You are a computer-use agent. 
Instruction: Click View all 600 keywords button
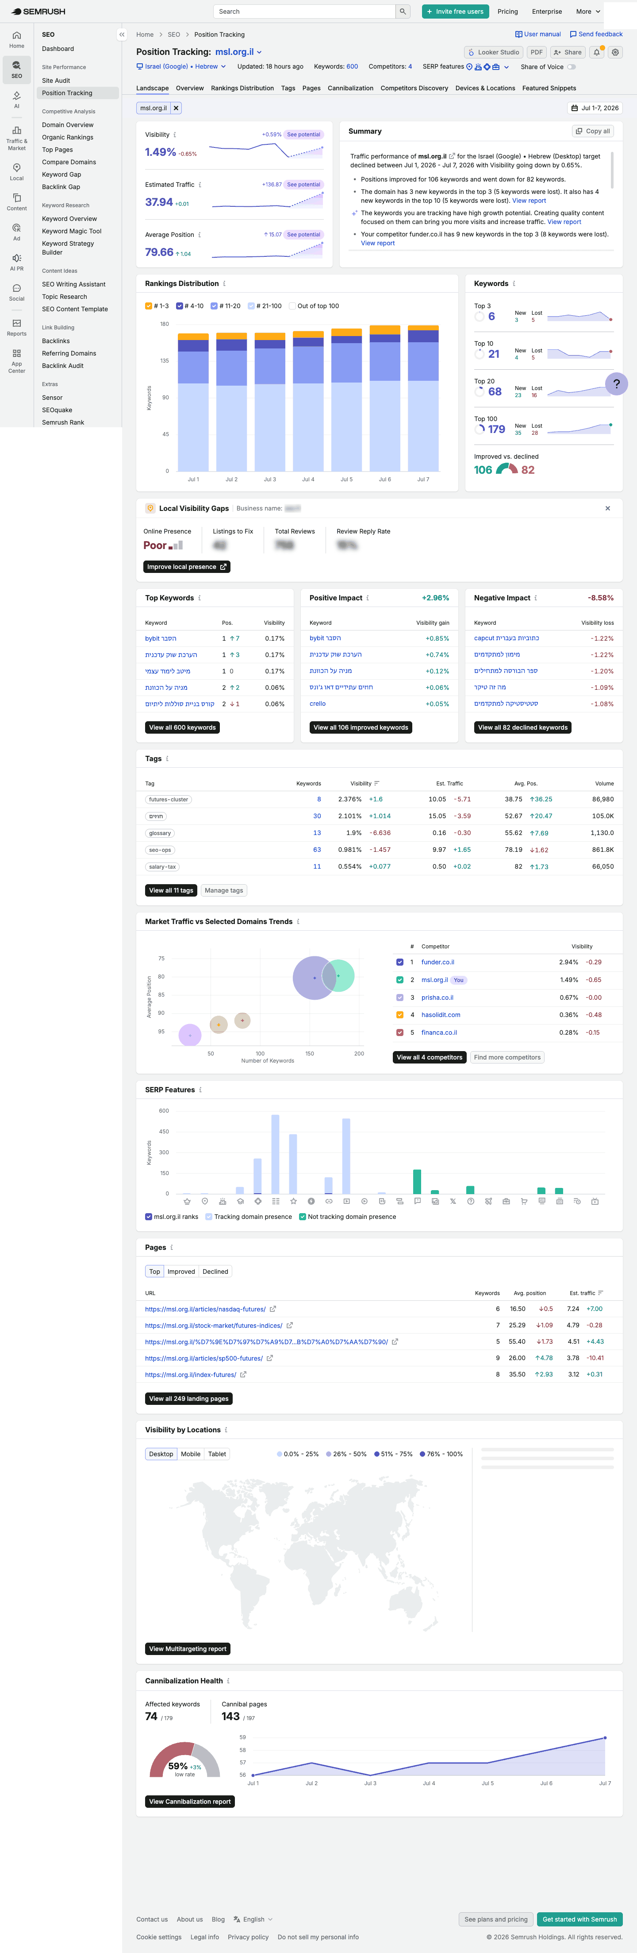click(183, 727)
